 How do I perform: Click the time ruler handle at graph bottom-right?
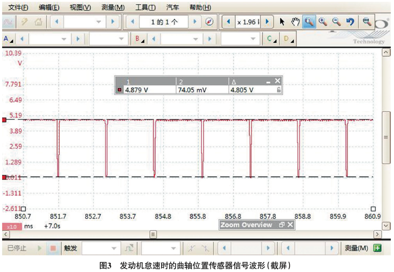373,209
